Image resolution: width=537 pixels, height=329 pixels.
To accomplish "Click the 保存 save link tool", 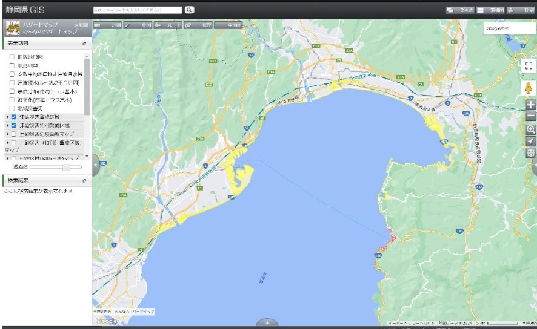I will coord(198,25).
